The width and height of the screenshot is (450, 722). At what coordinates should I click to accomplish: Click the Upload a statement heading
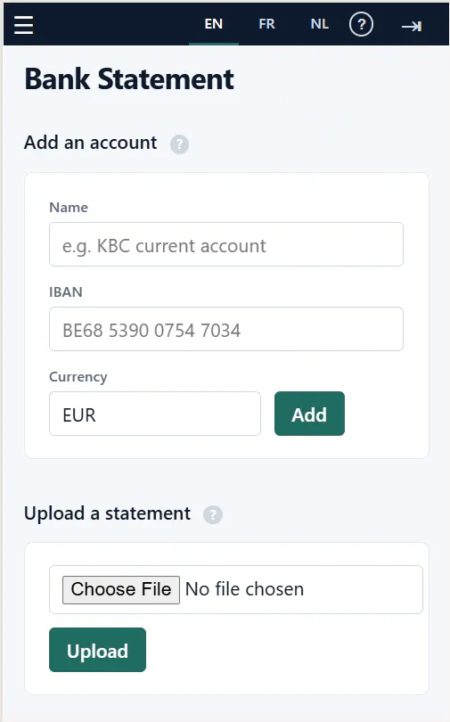coord(107,513)
